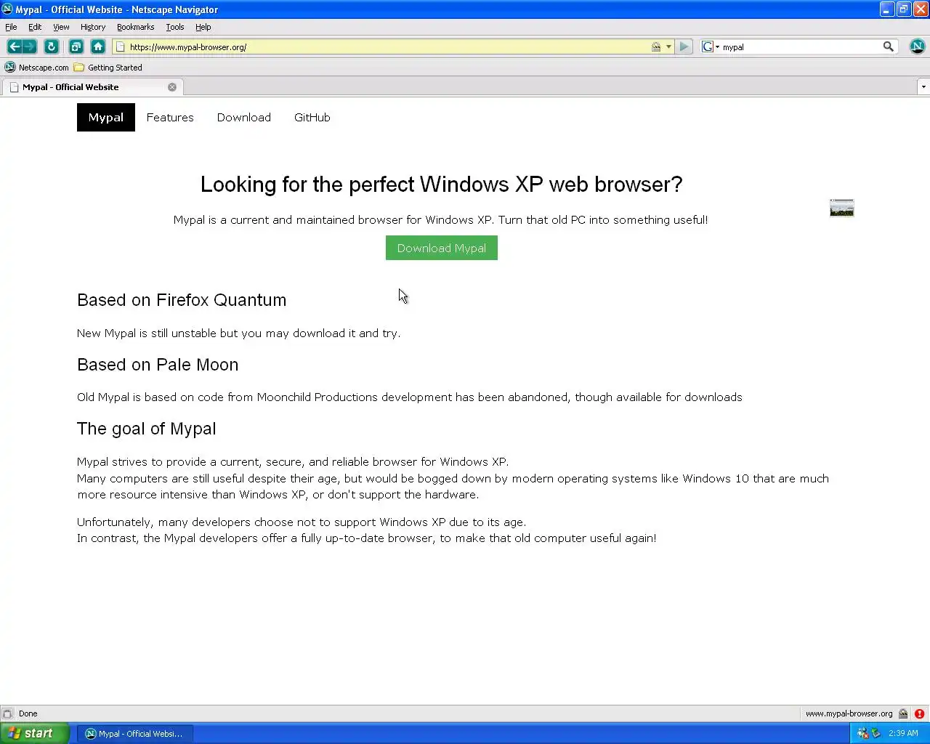Select the Mypal - Official Website tab
The width and height of the screenshot is (930, 744).
tap(92, 87)
